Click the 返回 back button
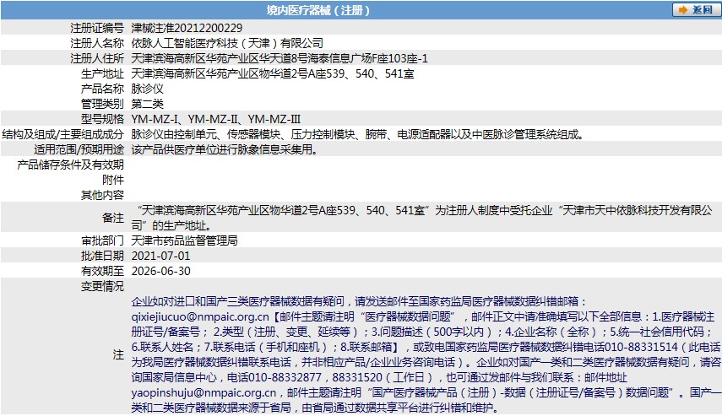 [696, 9]
